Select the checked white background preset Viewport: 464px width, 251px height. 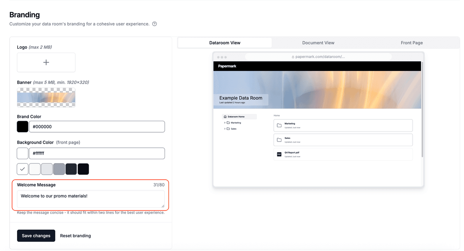[22, 169]
